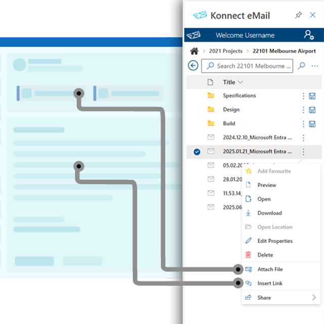
Task: Select the 22101 Melbourne Airport breadcrumb
Action: (x=284, y=51)
